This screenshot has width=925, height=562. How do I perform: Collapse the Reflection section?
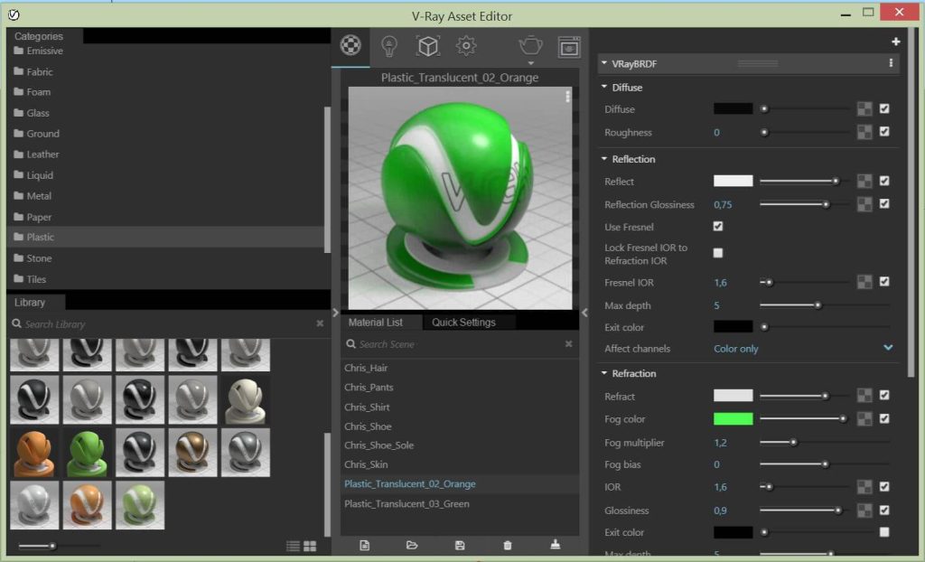point(604,159)
